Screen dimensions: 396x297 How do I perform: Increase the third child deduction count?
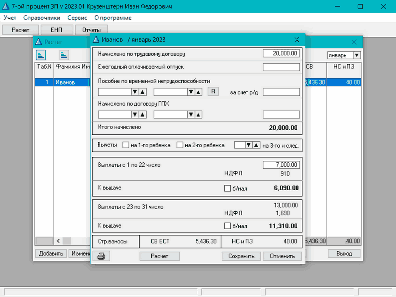pyautogui.click(x=256, y=145)
